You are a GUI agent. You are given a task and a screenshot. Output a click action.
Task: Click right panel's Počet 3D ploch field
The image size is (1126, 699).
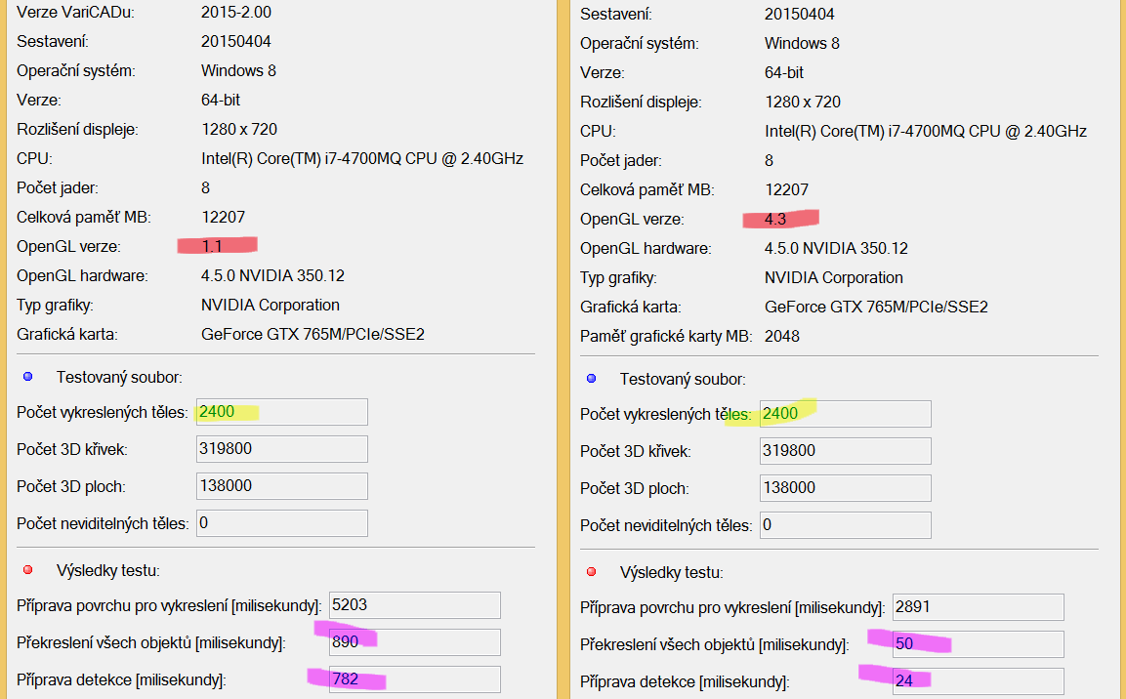[x=845, y=488]
